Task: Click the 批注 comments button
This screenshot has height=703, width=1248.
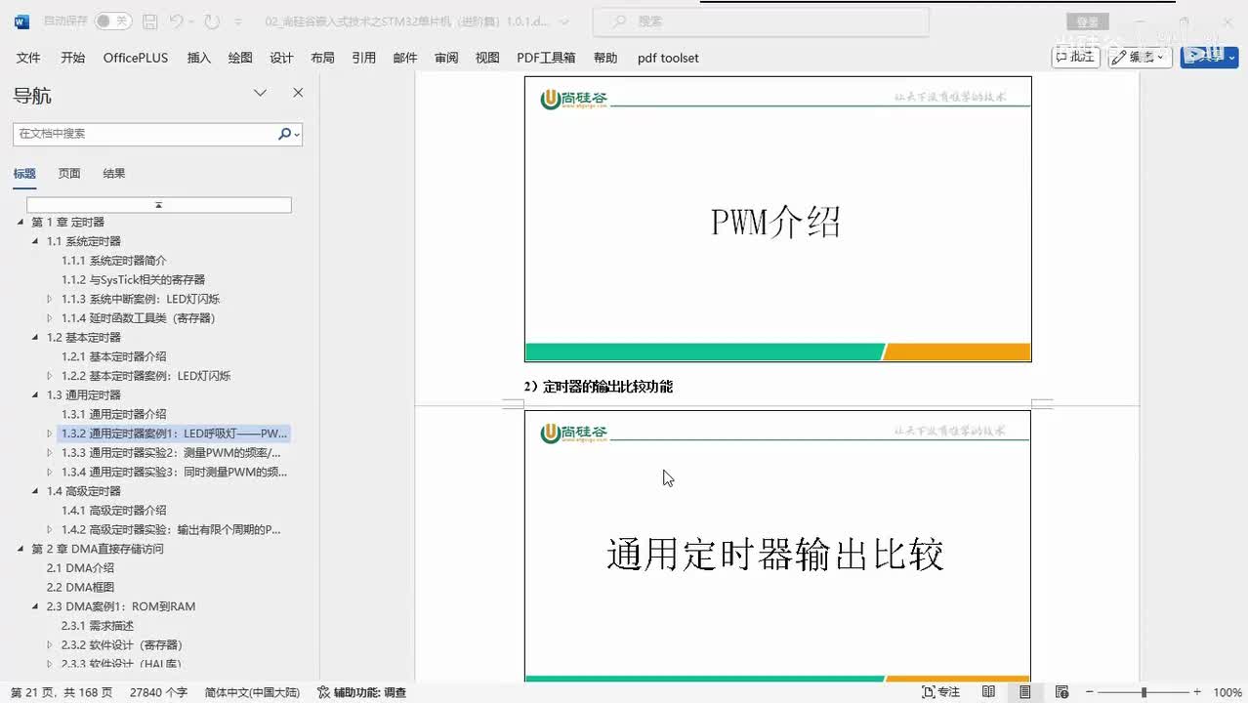Action: (x=1075, y=57)
